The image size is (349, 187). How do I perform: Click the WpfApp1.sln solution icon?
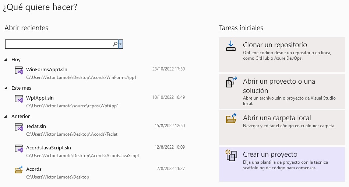19,98
